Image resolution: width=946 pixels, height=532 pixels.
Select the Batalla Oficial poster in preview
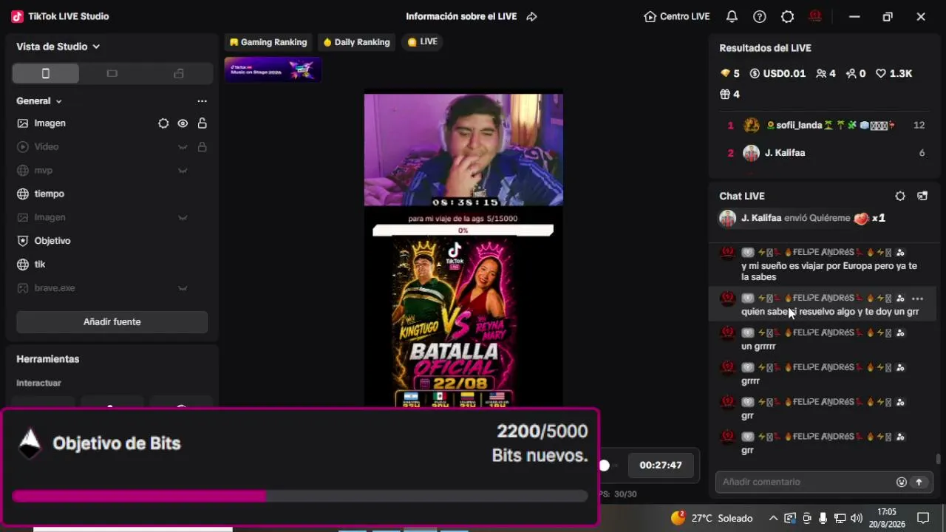pos(454,322)
